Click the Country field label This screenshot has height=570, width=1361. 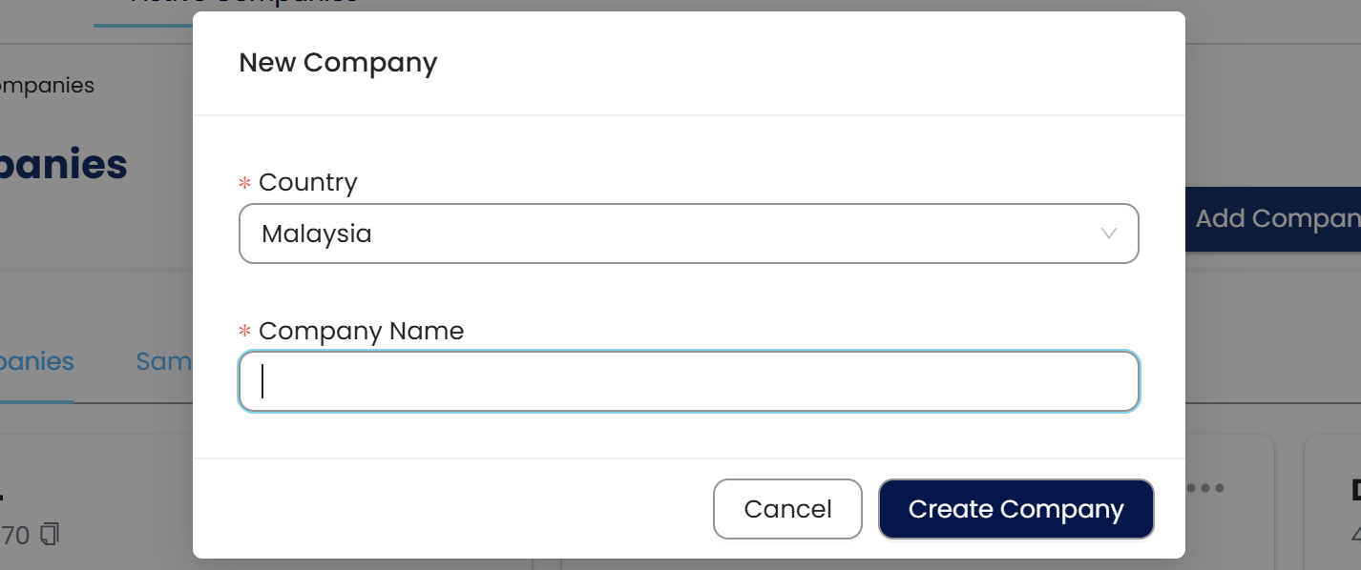pos(307,182)
